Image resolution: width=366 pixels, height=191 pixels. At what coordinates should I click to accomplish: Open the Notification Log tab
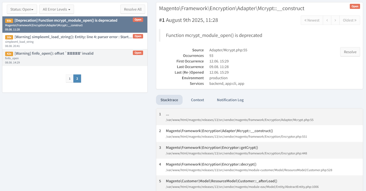tap(230, 100)
